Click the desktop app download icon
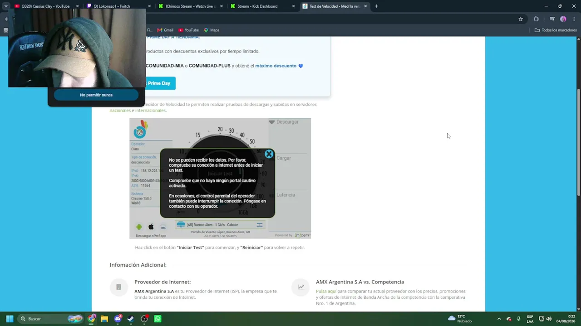This screenshot has height=326, width=581. [163, 226]
